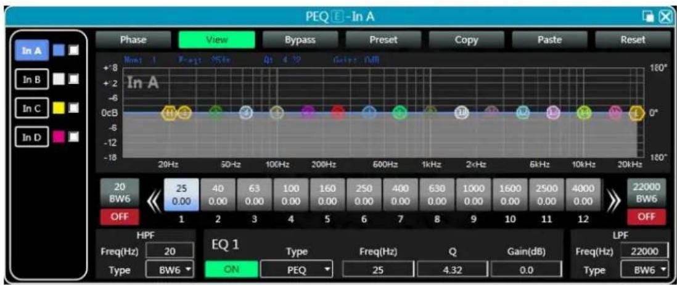Viewport: 677px width, 285px height.
Task: Click the restore window icon in title bar
Action: click(648, 17)
